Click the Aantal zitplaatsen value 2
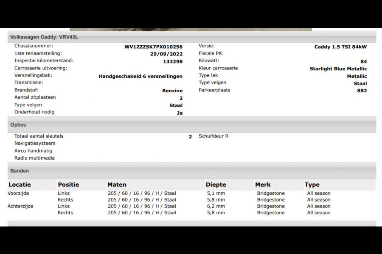The image size is (382, 254). click(181, 98)
